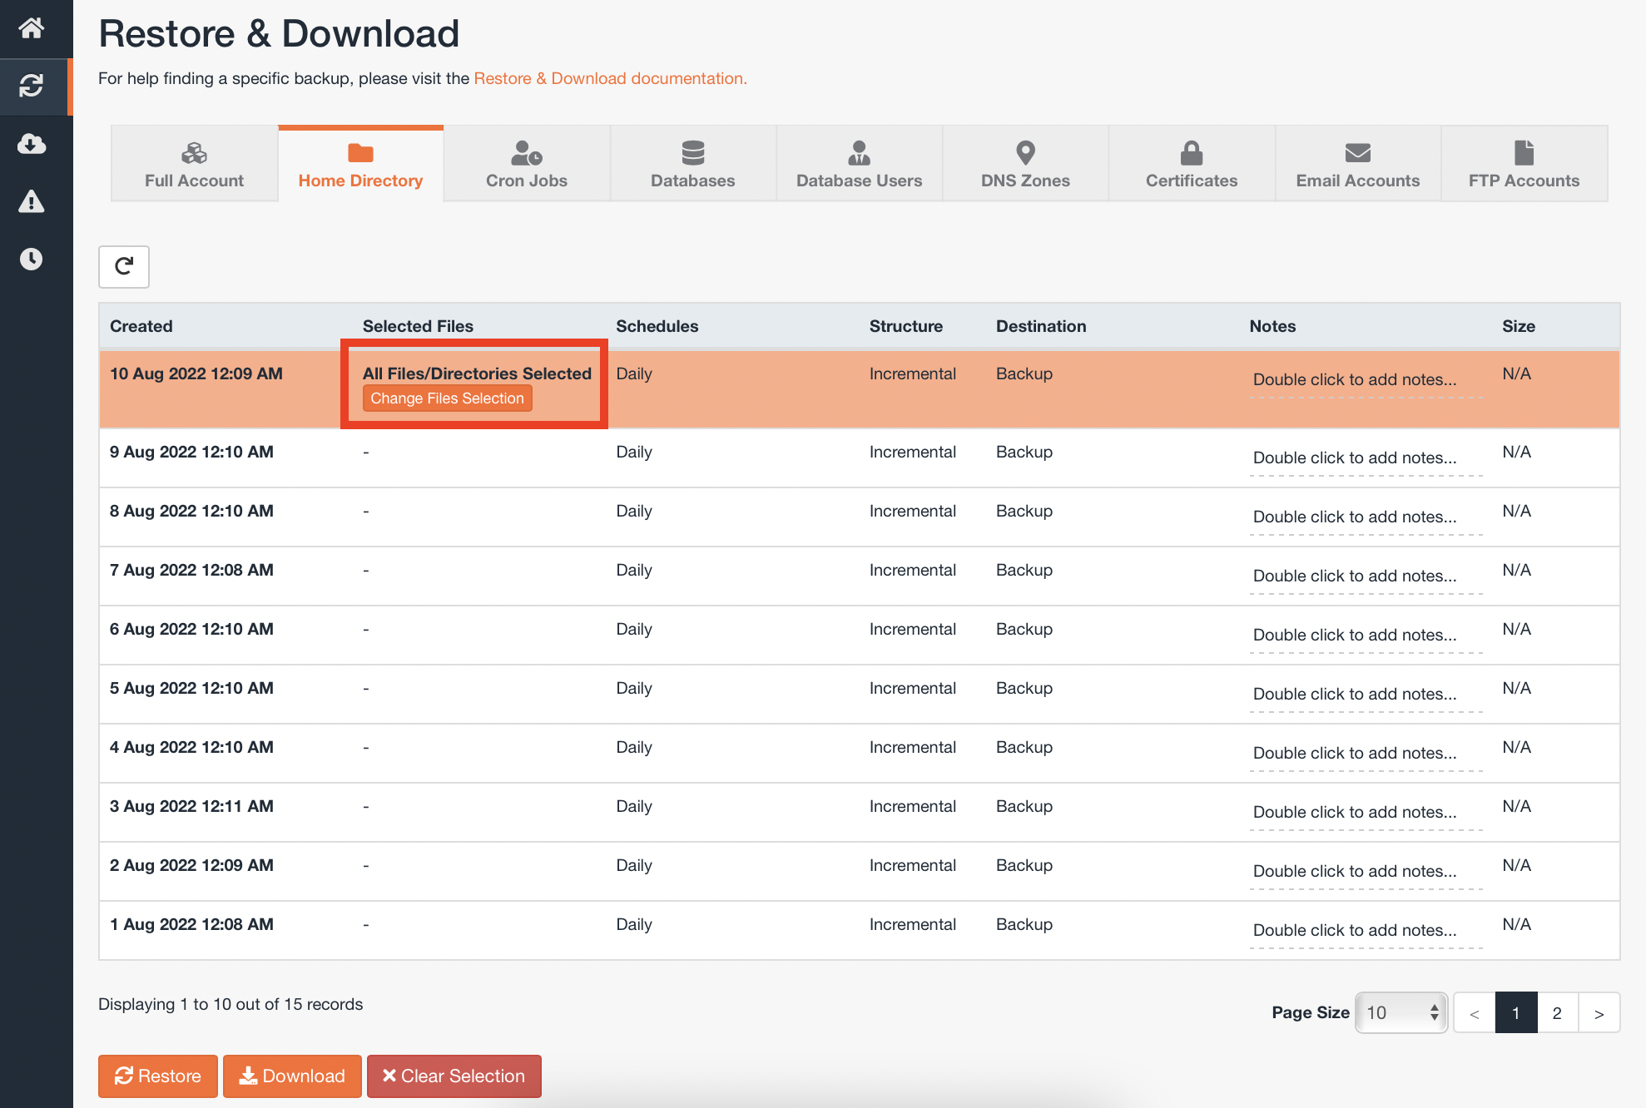Click 'All Files/Directories Selected' text
Image resolution: width=1646 pixels, height=1108 pixels.
[477, 373]
